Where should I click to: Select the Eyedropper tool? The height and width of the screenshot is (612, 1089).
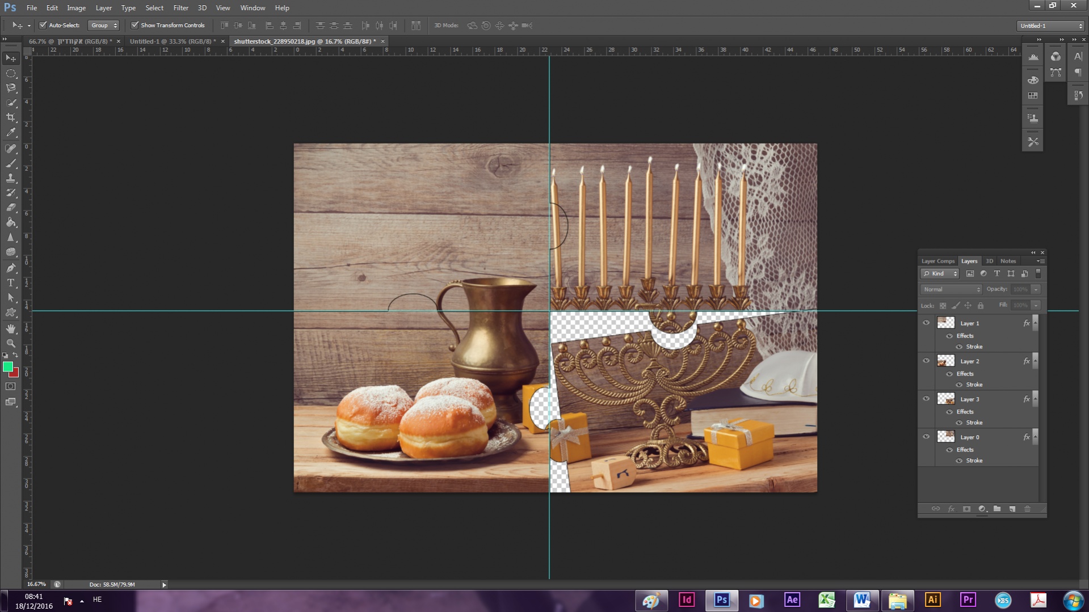pyautogui.click(x=11, y=133)
